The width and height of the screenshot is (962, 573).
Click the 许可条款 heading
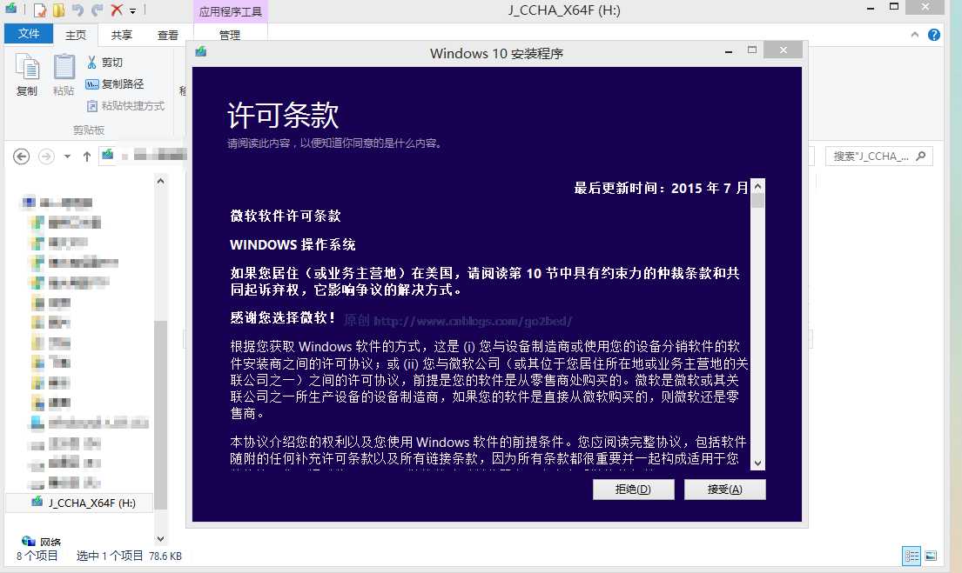click(x=283, y=115)
